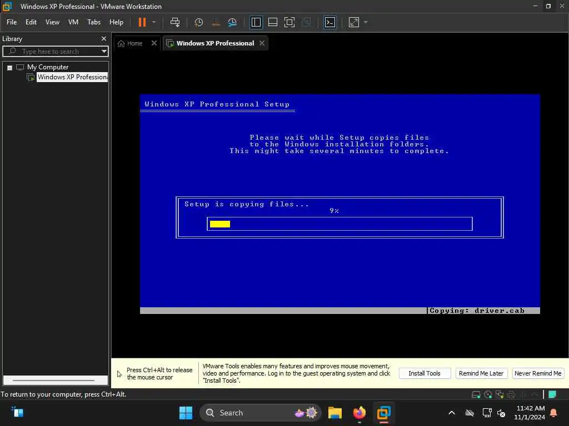This screenshot has height=426, width=569.
Task: Select Windows XP Professional in library tree
Action: click(72, 77)
